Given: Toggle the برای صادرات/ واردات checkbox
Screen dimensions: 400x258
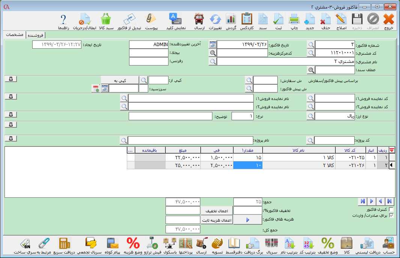Looking at the screenshot, I should pos(391,216).
